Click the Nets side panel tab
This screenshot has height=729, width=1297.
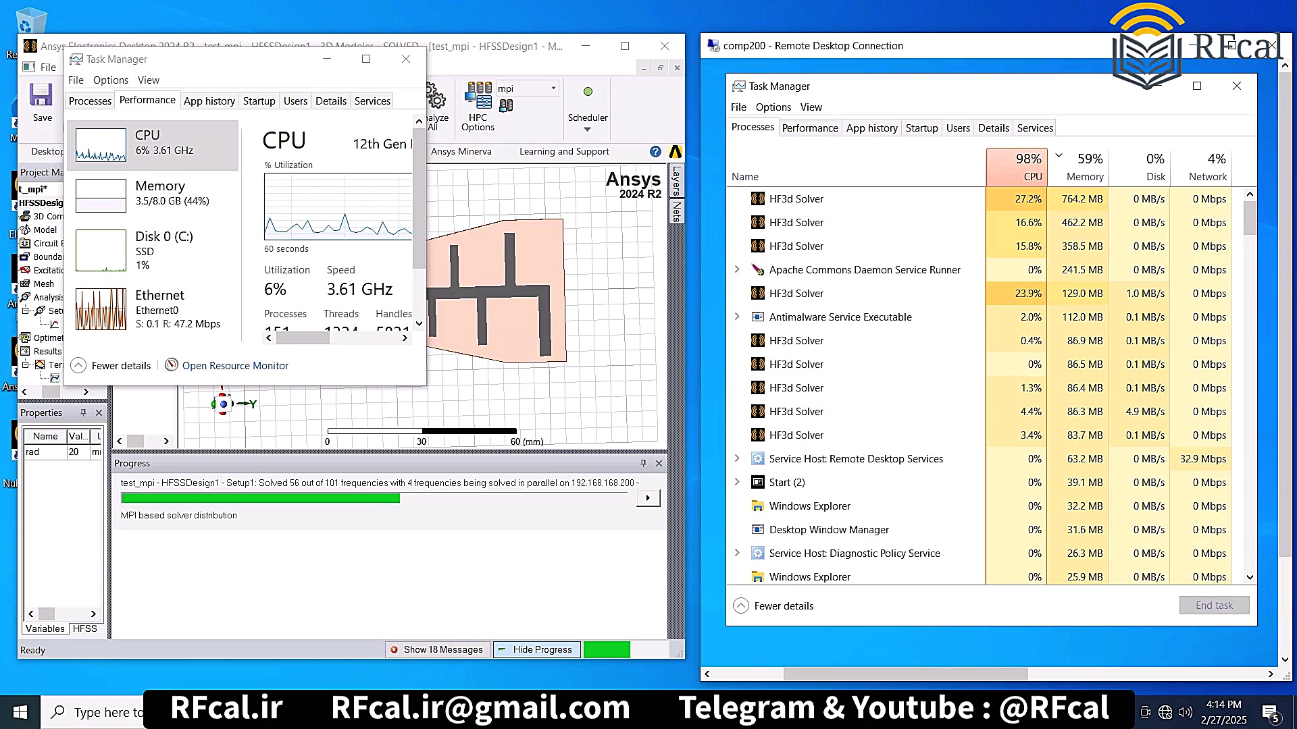pyautogui.click(x=676, y=211)
